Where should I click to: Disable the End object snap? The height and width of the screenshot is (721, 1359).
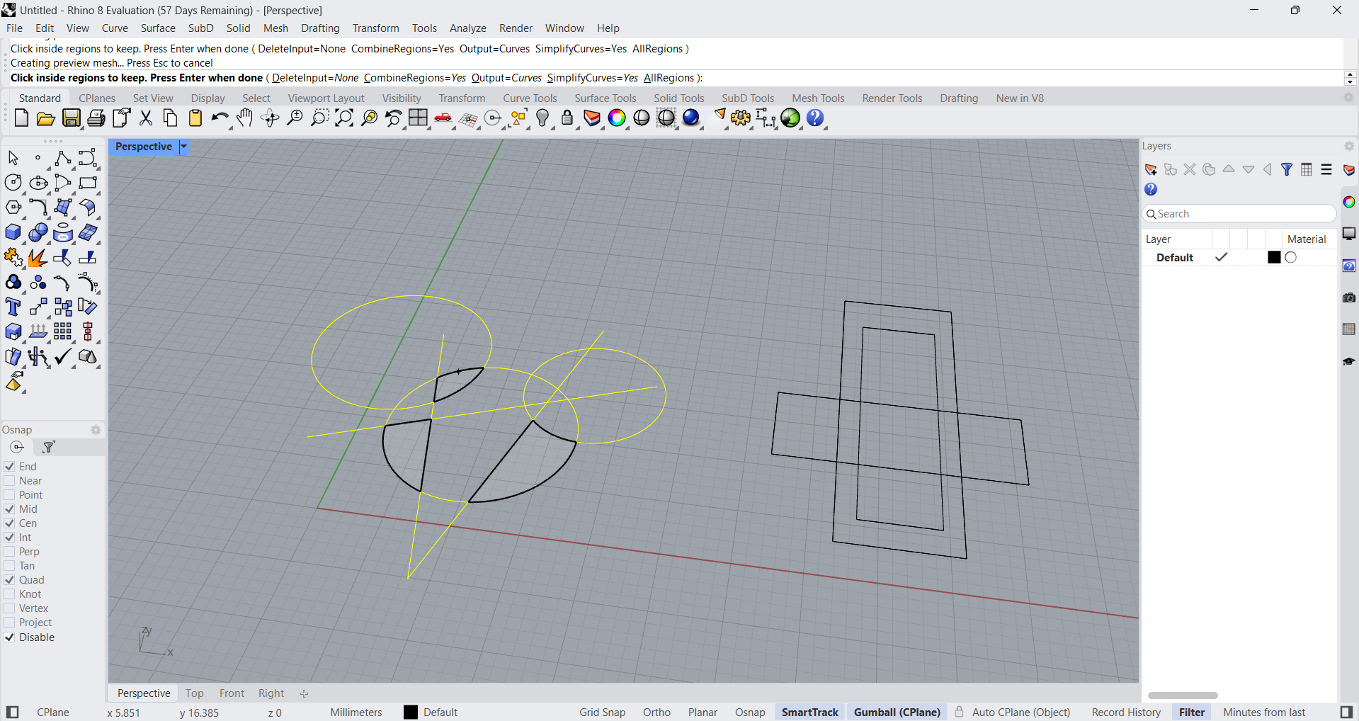tap(9, 467)
